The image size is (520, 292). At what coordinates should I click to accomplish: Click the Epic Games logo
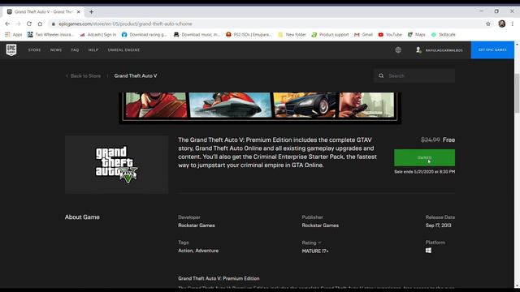(x=11, y=50)
